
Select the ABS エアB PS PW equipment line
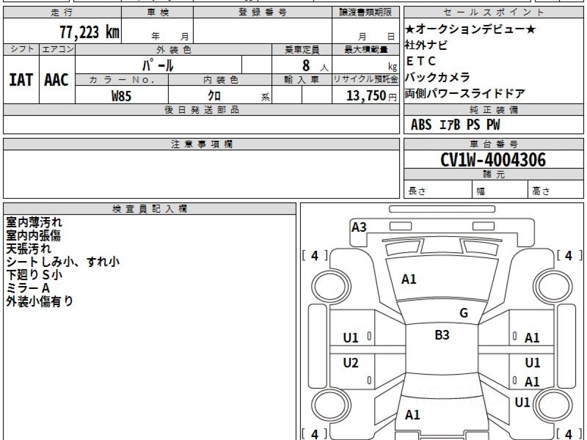click(x=455, y=125)
